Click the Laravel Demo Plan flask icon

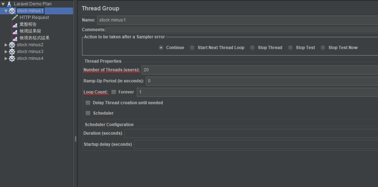coord(9,4)
